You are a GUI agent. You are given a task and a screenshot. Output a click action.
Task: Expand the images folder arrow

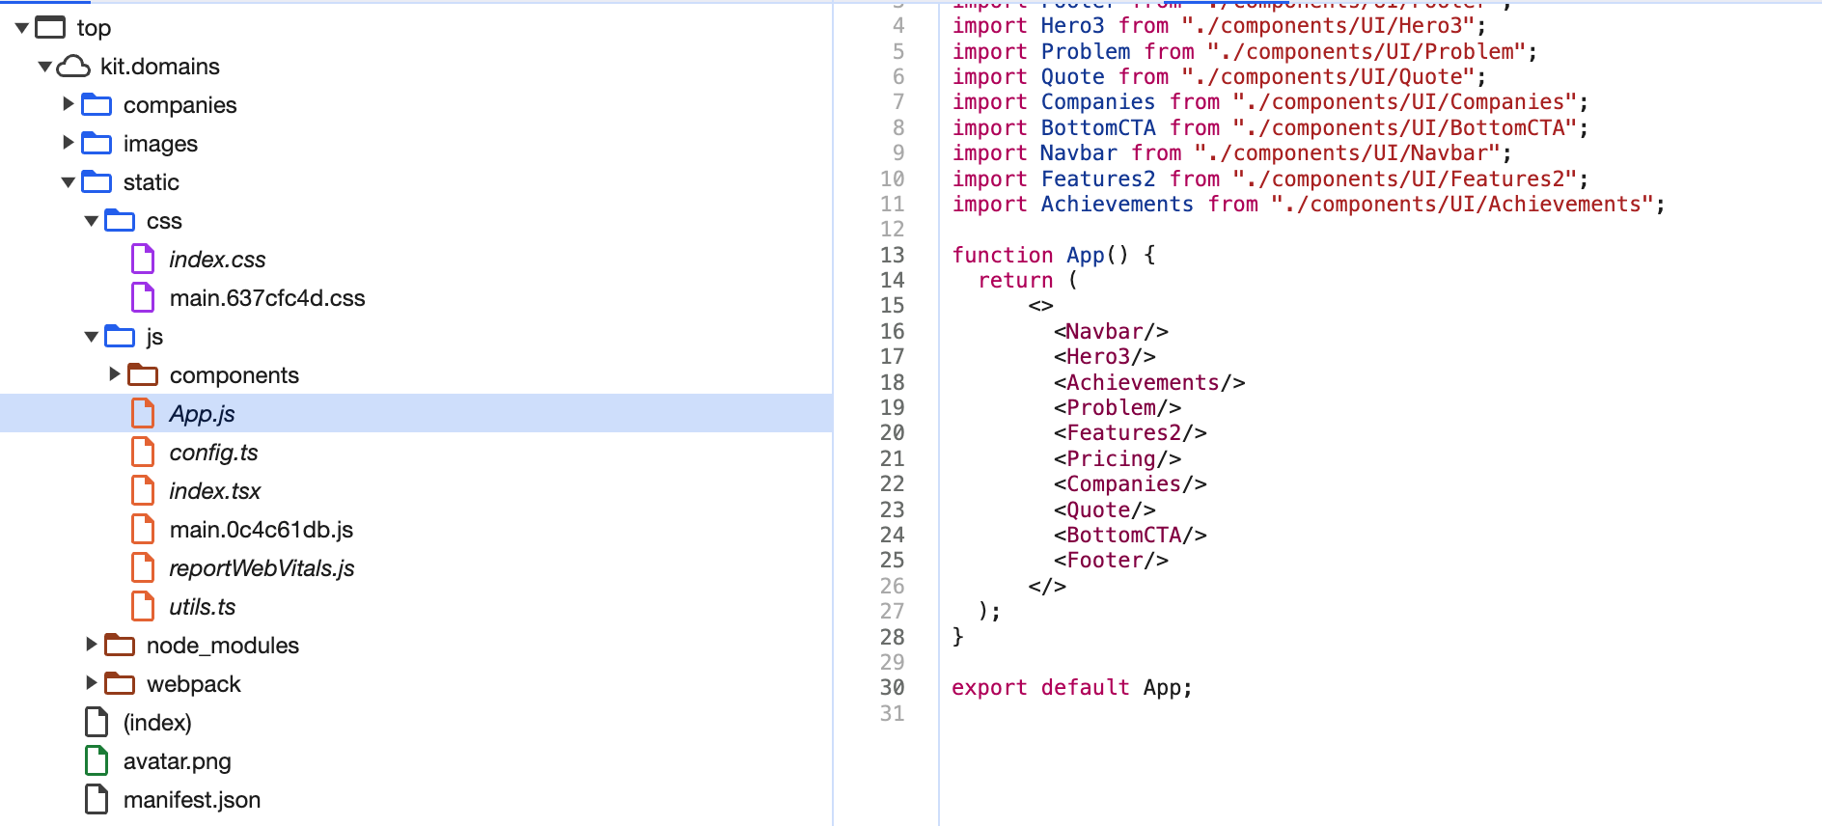pyautogui.click(x=69, y=143)
